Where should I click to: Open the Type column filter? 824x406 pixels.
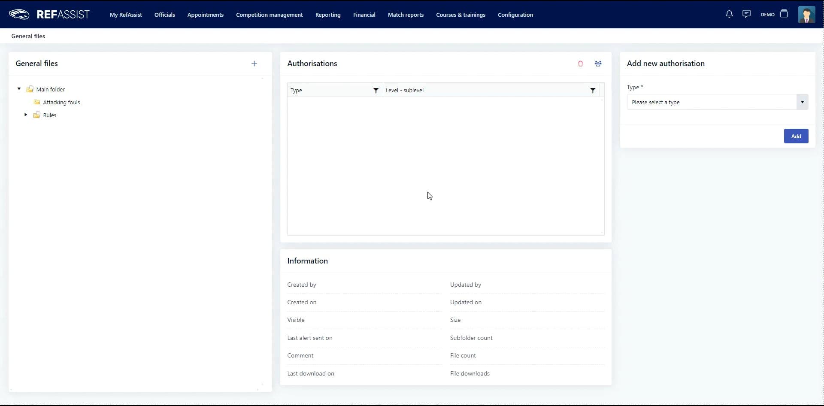click(376, 91)
